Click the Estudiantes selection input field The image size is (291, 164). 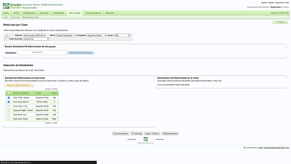coord(42,53)
